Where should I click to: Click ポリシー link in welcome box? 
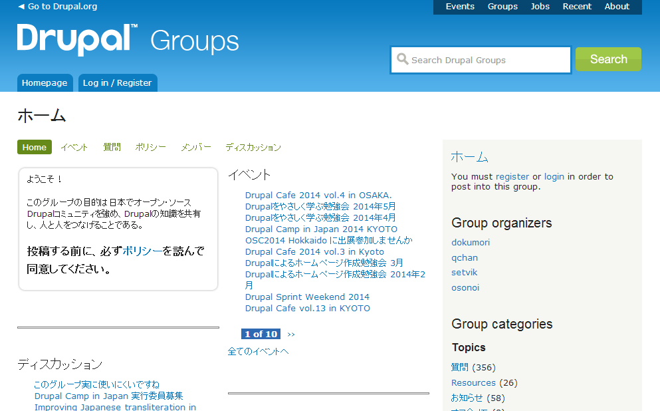[142, 251]
